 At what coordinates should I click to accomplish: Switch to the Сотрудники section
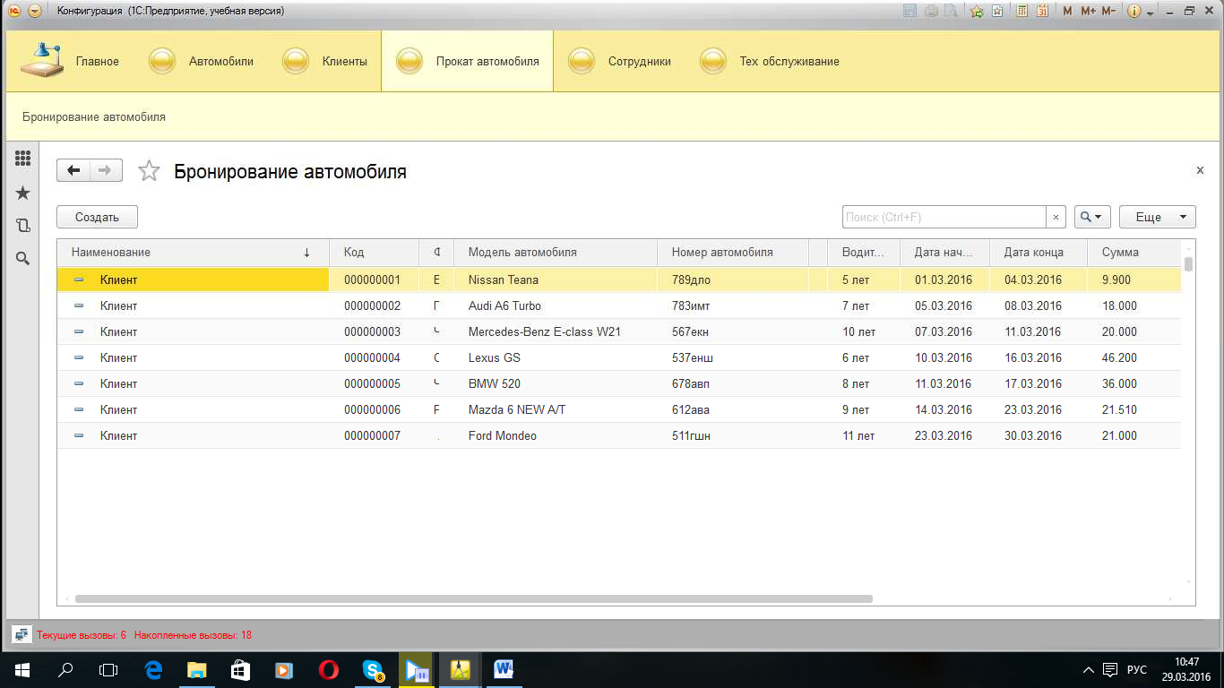click(x=619, y=62)
